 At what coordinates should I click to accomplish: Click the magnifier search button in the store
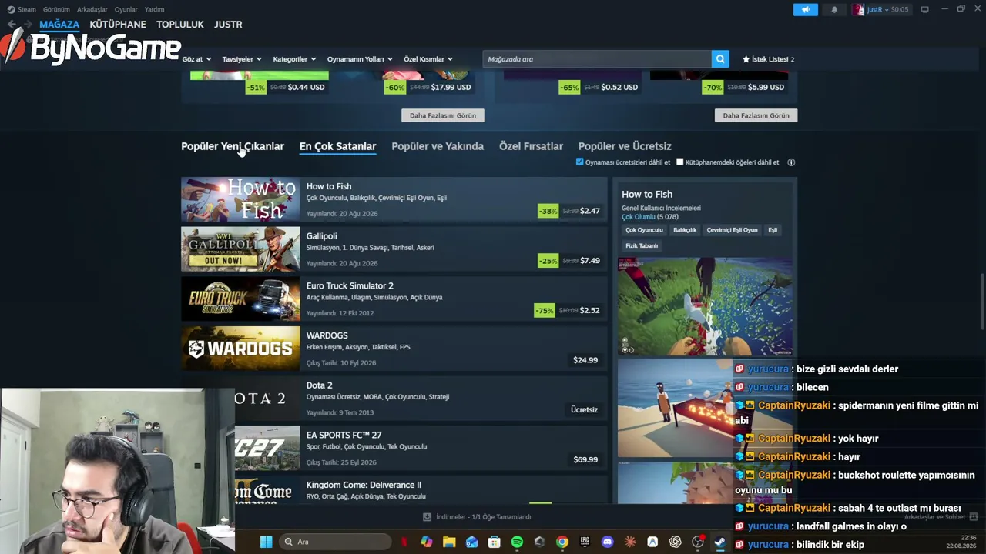[720, 59]
